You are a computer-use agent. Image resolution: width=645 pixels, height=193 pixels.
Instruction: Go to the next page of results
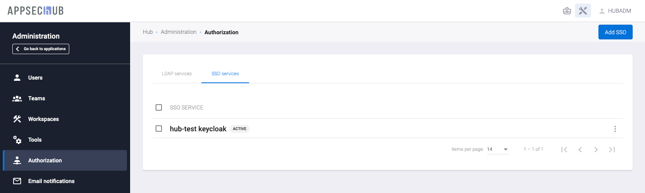pyautogui.click(x=596, y=150)
